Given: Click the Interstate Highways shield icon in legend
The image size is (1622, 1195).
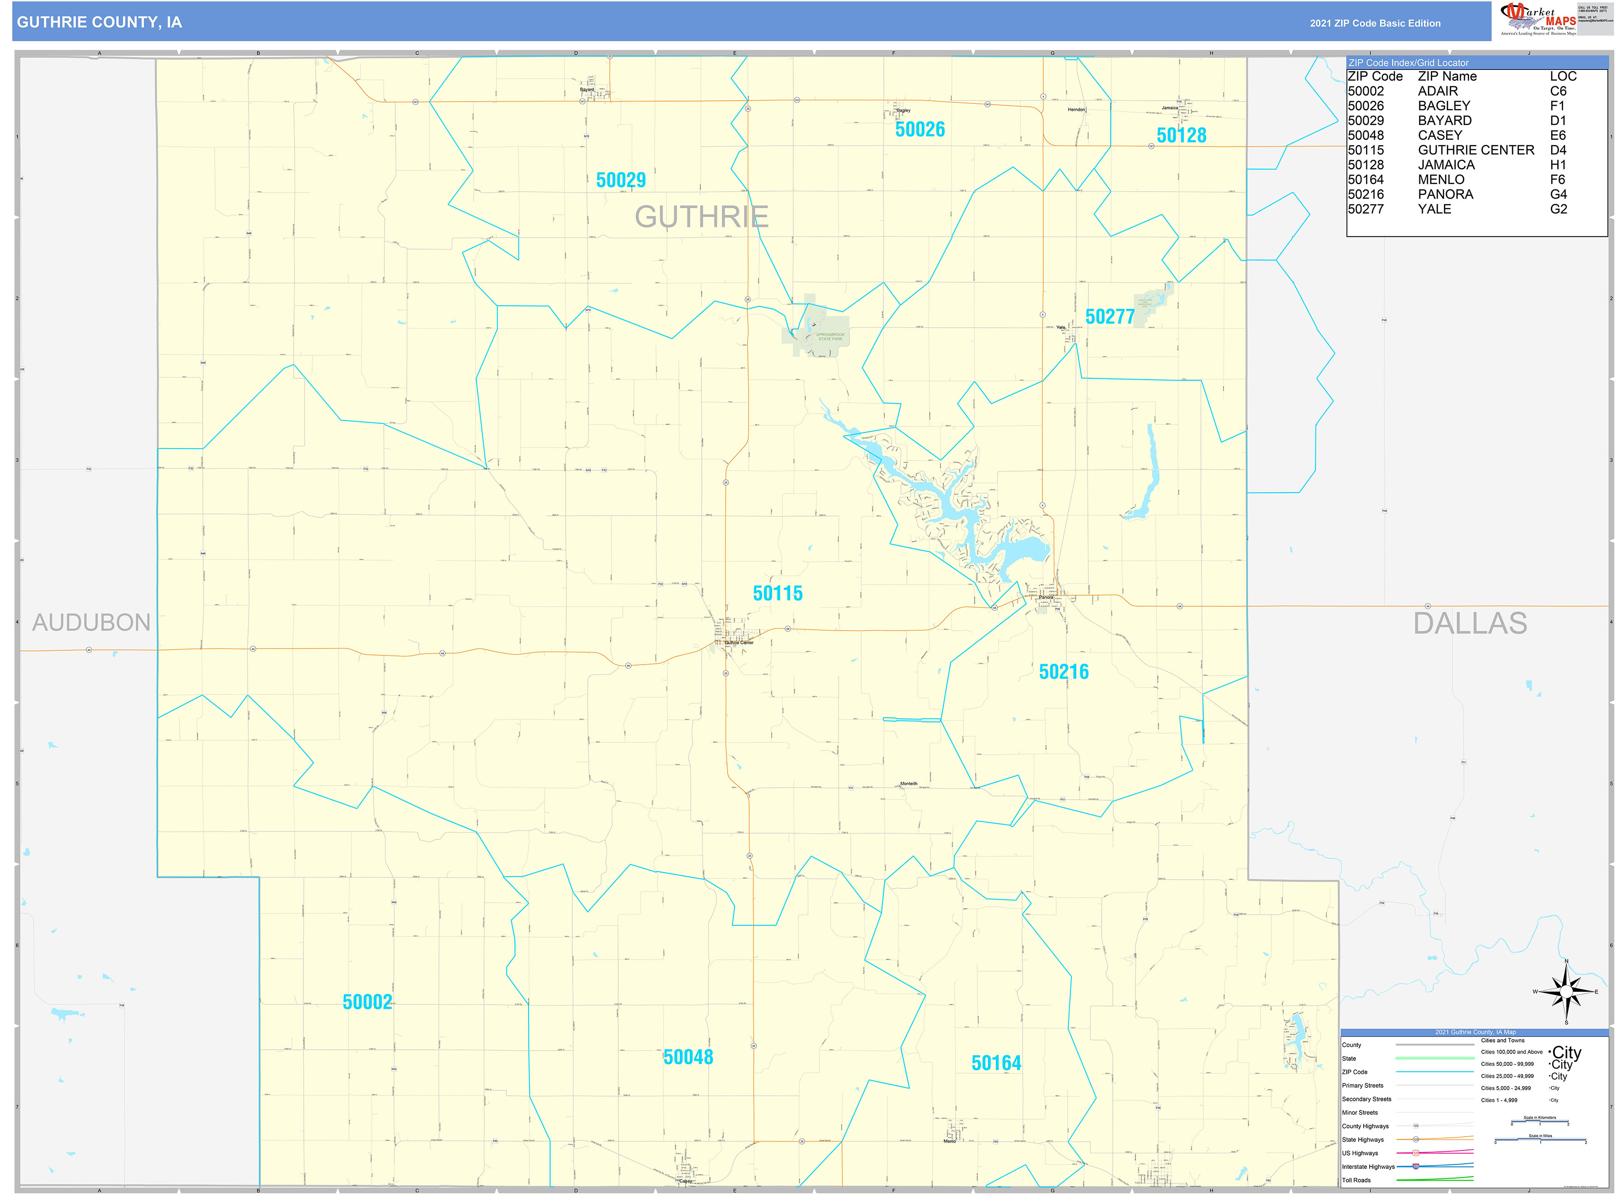Looking at the screenshot, I should (1415, 1166).
